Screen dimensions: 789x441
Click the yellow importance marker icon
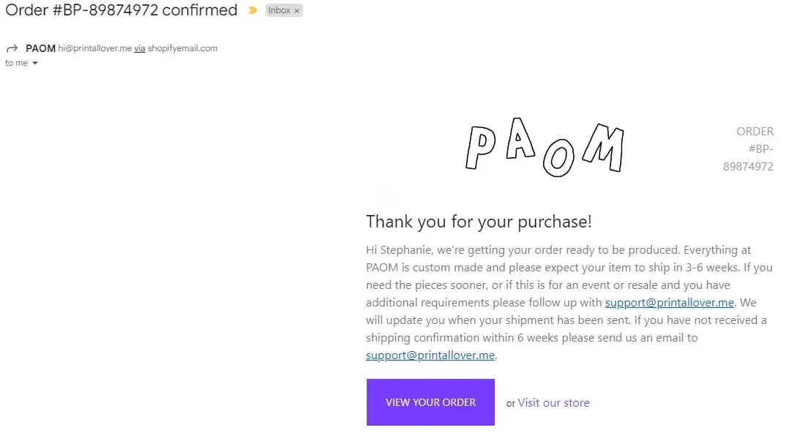point(253,11)
